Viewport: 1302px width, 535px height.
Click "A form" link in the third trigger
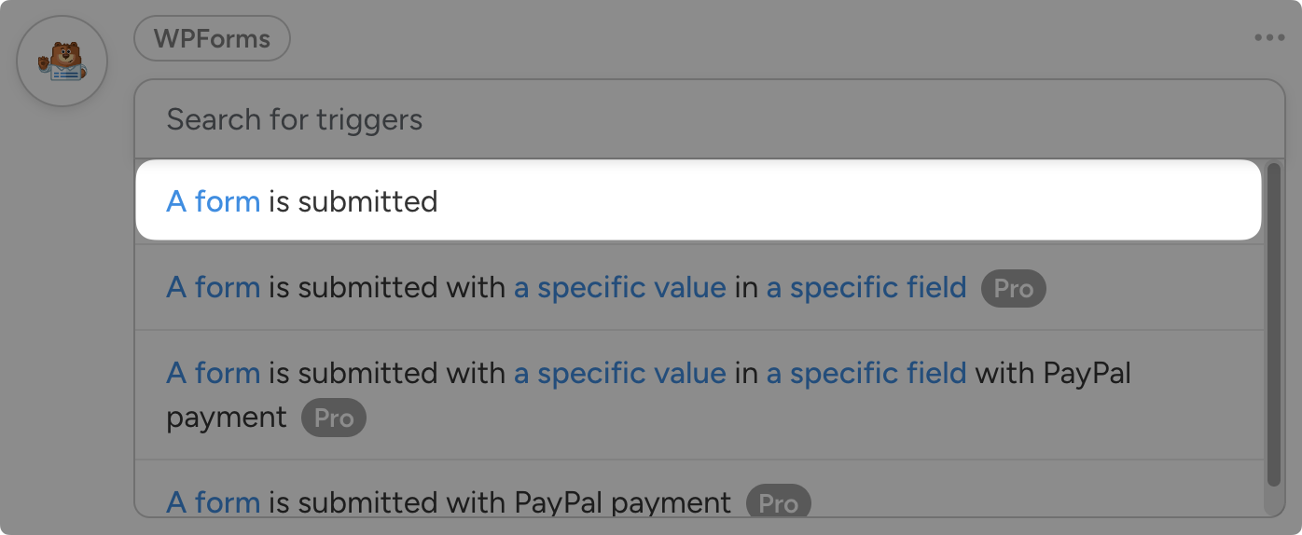213,374
